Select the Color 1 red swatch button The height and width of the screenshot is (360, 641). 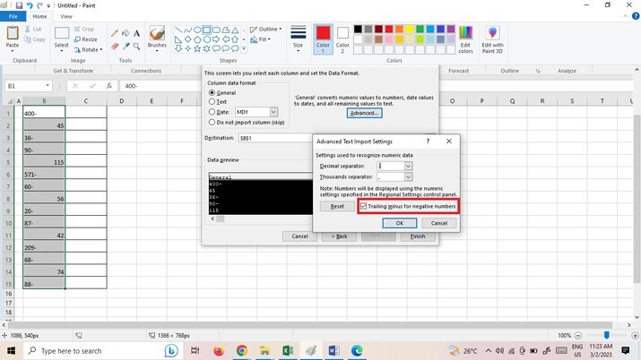tap(323, 39)
